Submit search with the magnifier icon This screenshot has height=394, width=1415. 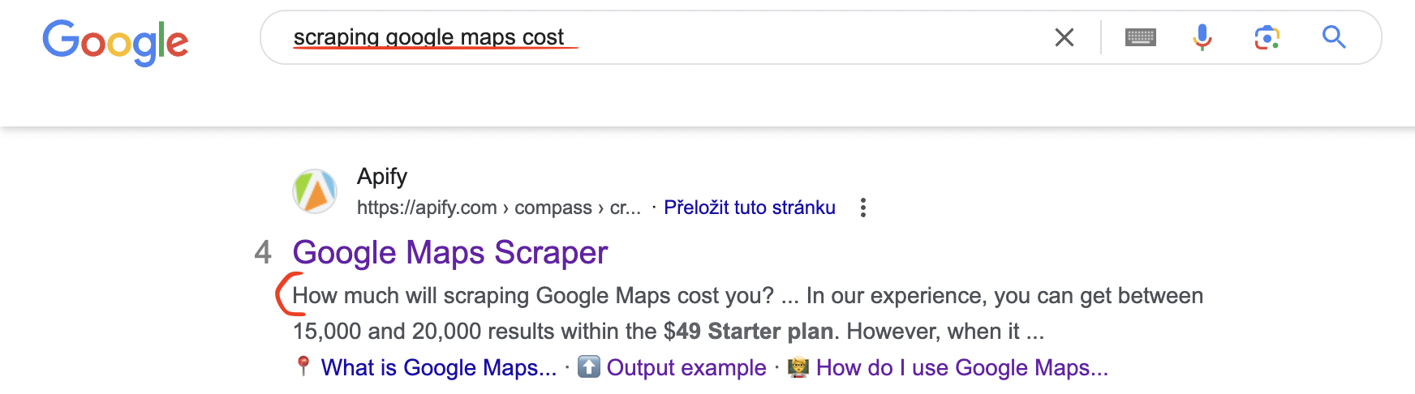[x=1333, y=37]
